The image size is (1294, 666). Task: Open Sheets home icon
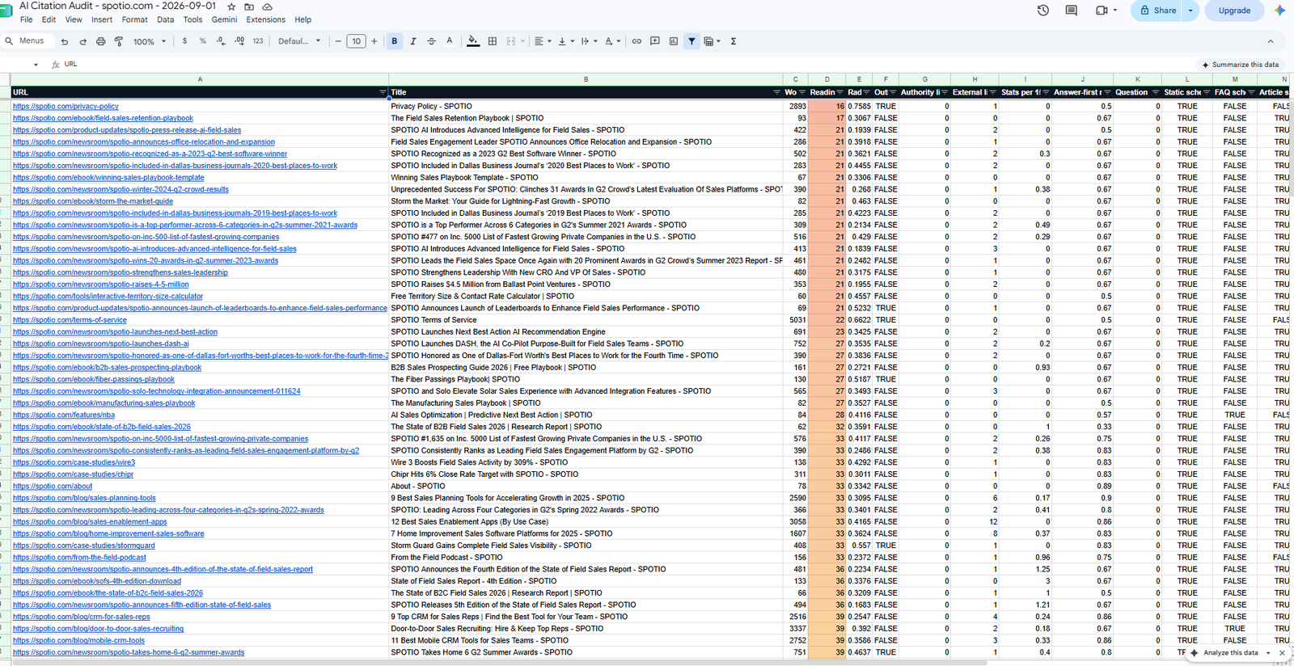[x=6, y=11]
